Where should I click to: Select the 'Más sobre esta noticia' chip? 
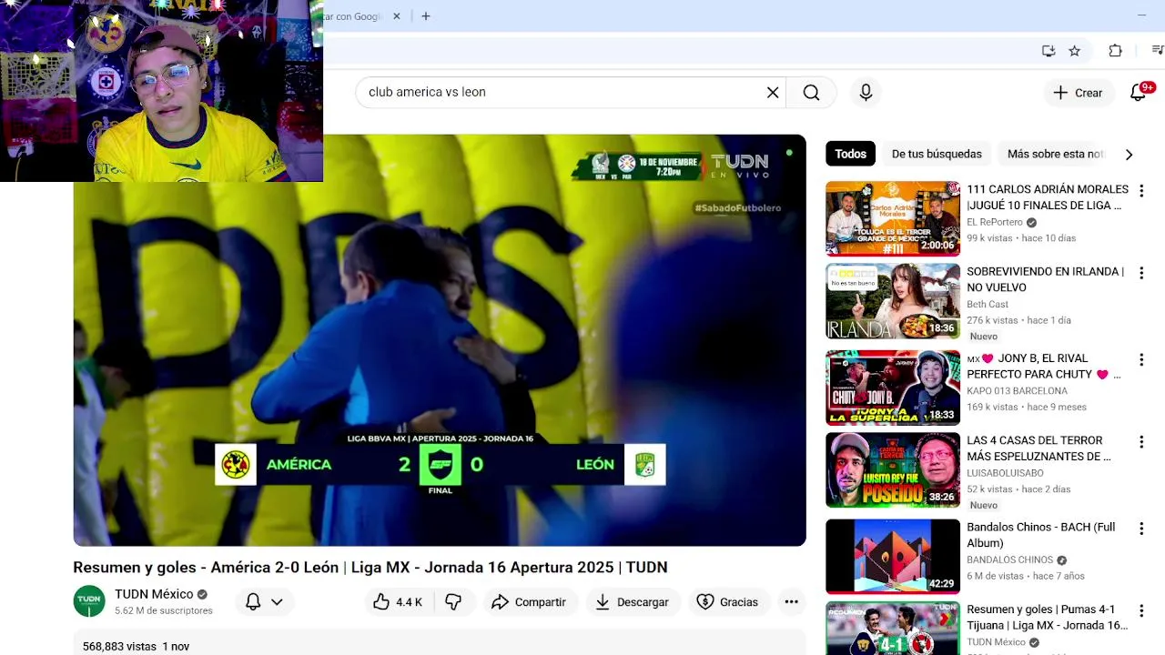pyautogui.click(x=1055, y=154)
